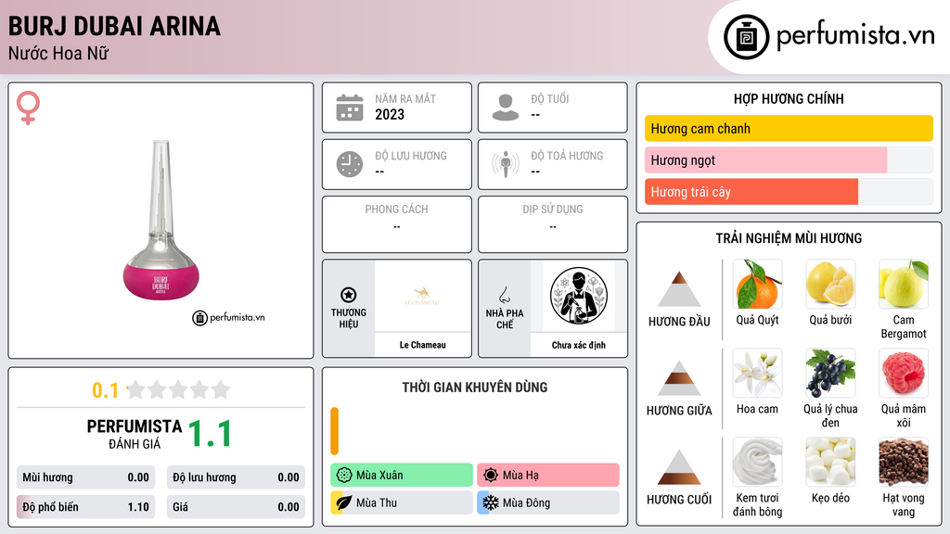950x534 pixels.
Task: Click the five-star rating row
Action: click(x=179, y=390)
